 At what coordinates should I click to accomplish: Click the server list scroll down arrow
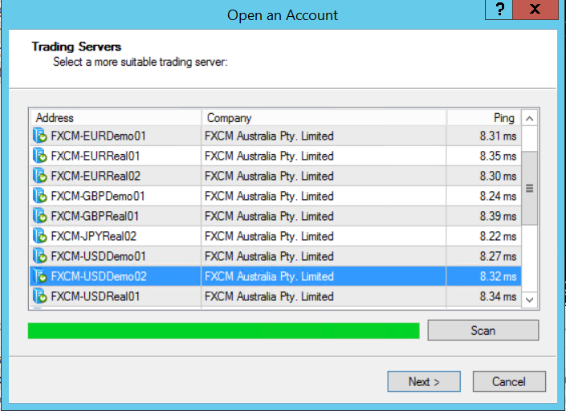(530, 300)
